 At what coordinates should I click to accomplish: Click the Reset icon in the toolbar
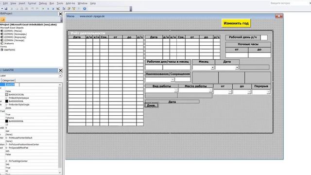pyautogui.click(x=53, y=9)
